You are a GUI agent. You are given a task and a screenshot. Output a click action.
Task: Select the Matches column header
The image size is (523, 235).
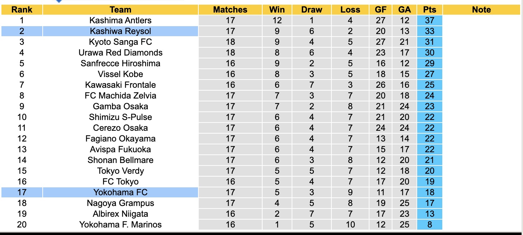tap(230, 10)
